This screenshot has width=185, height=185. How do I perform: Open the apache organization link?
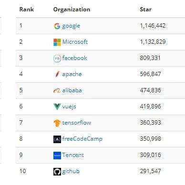[72, 74]
